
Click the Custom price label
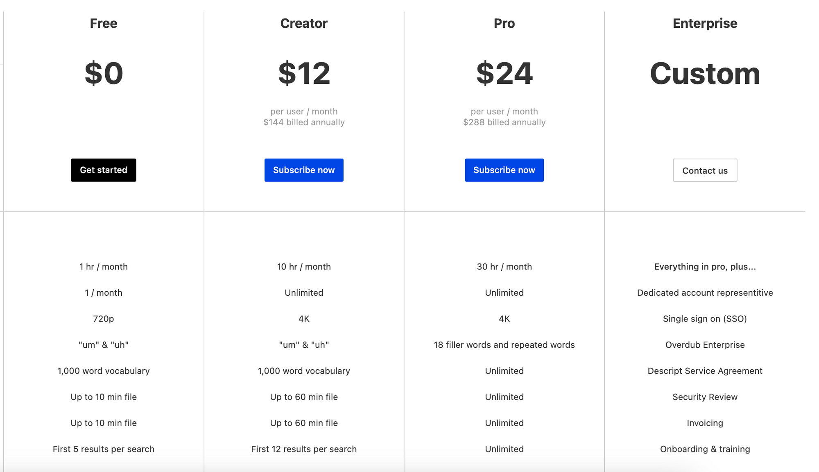pos(705,74)
